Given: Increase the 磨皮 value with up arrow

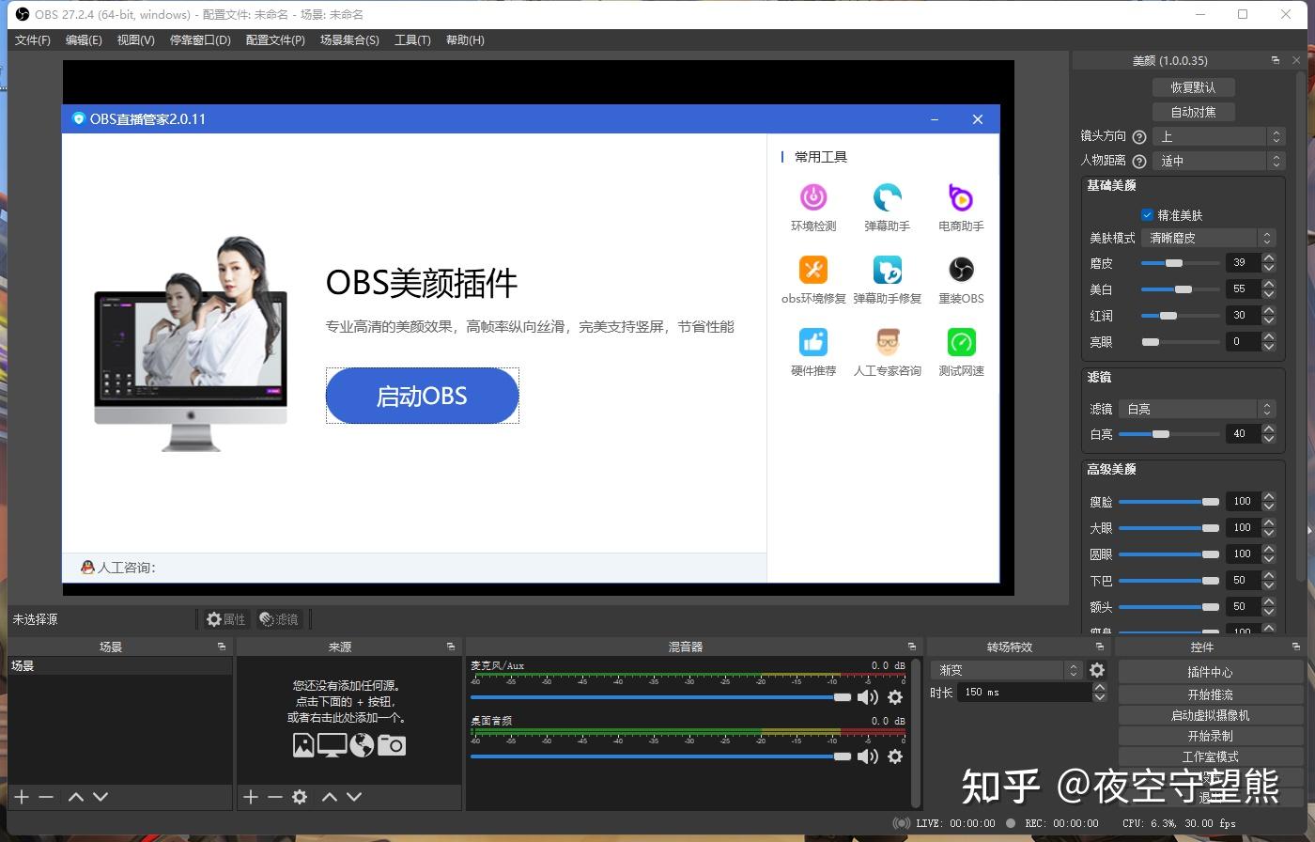Looking at the screenshot, I should tap(1269, 258).
